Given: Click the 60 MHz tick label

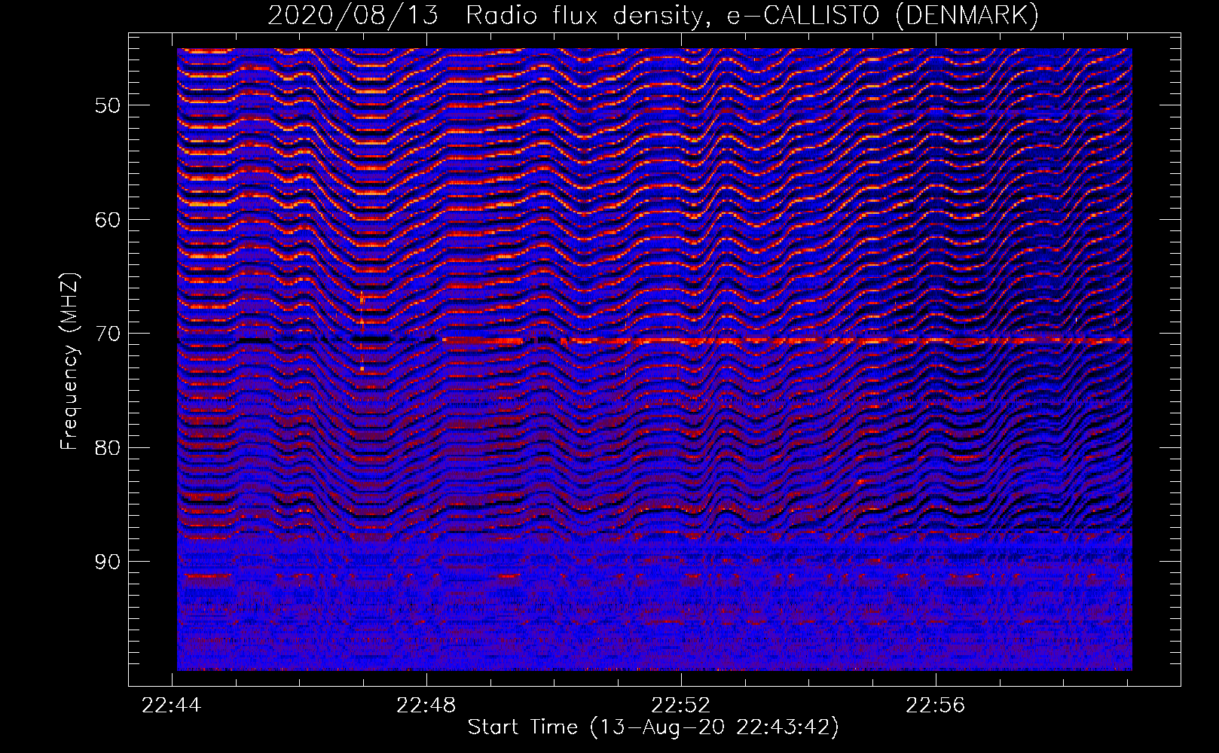Looking at the screenshot, I should point(108,219).
